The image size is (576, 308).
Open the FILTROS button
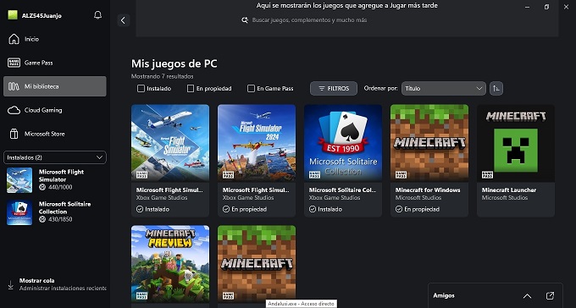[334, 89]
